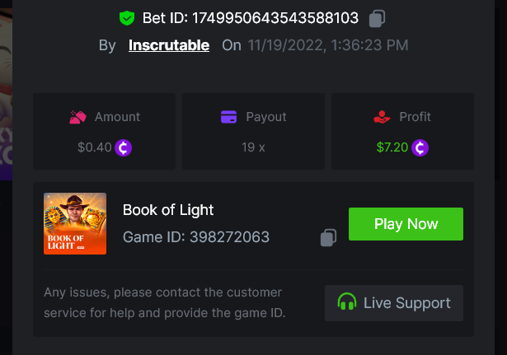Click the headset icon in Live Support
507x355 pixels.
pyautogui.click(x=347, y=302)
